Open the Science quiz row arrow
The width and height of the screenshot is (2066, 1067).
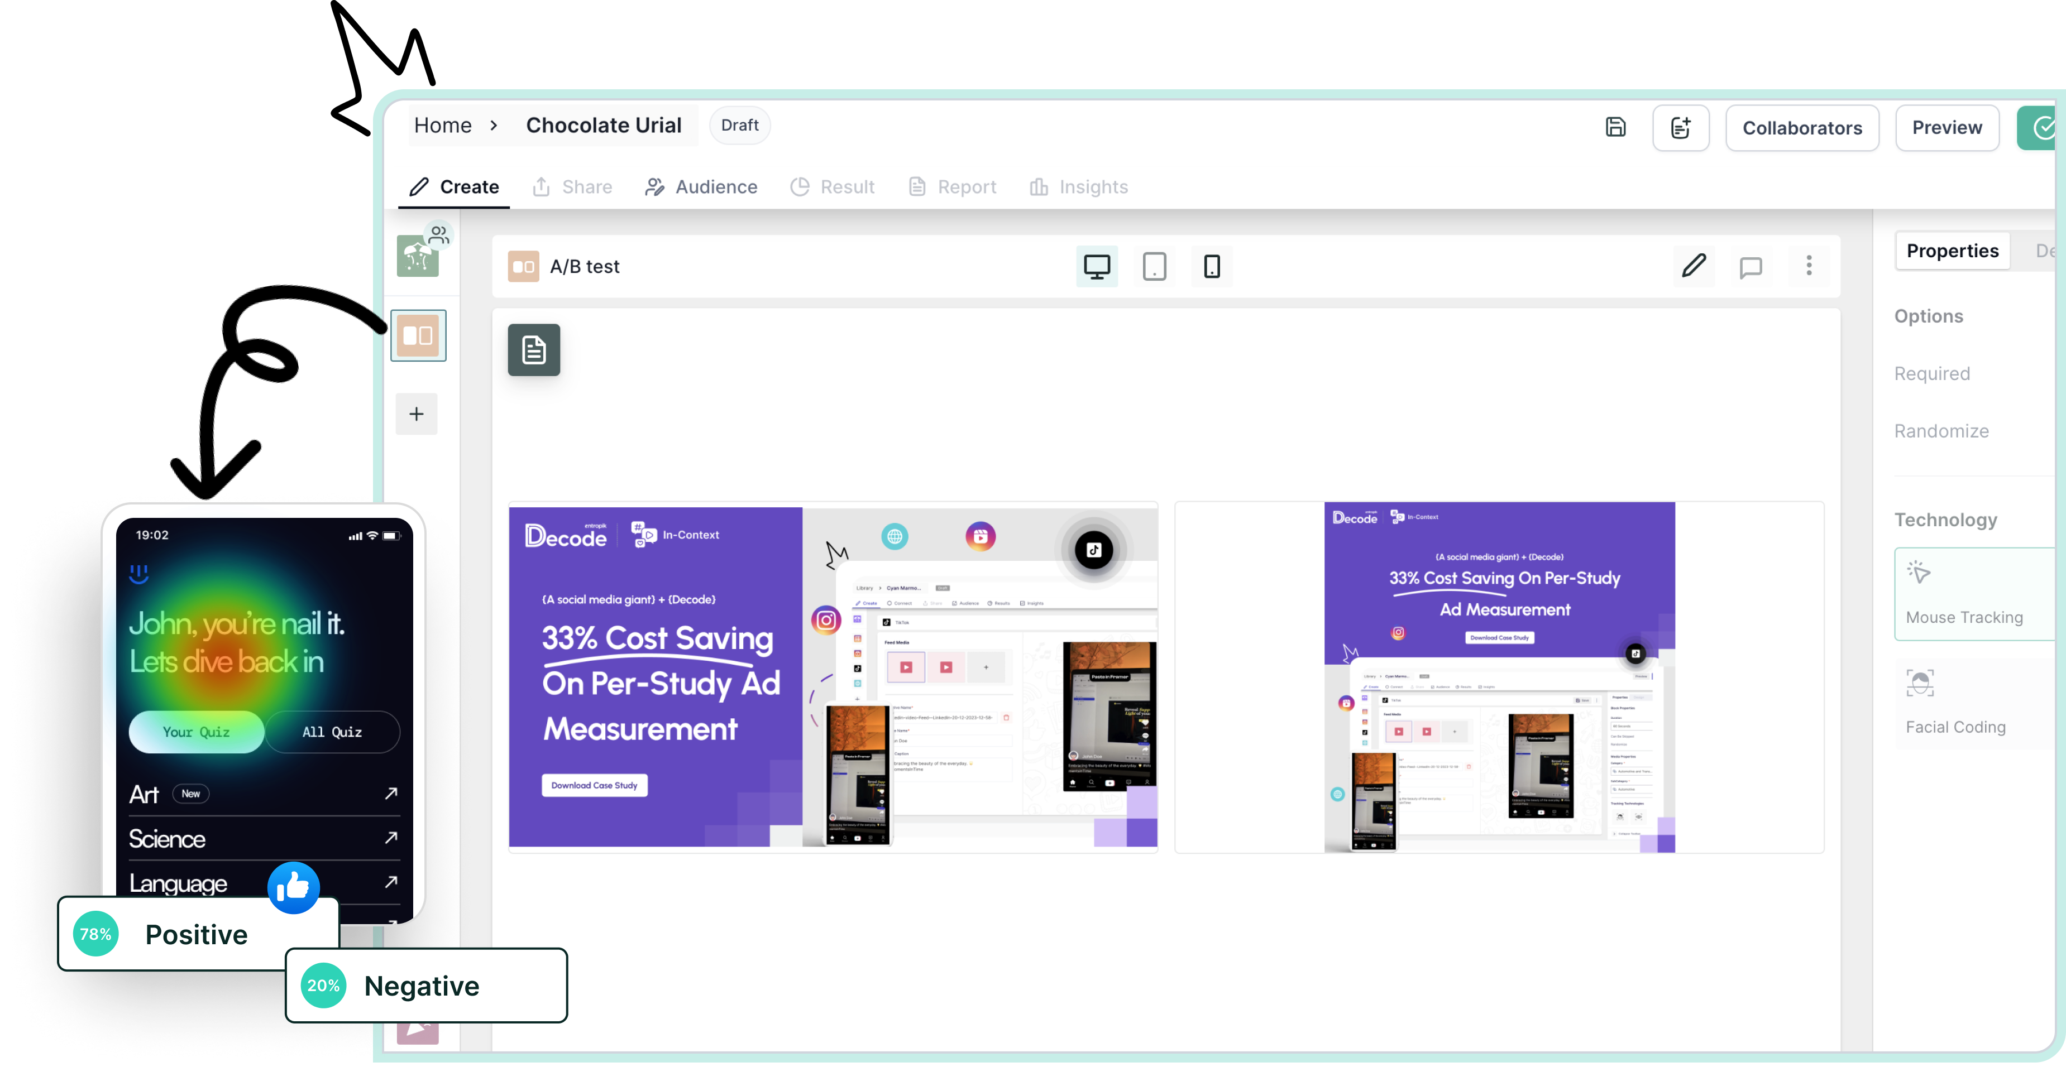point(390,838)
